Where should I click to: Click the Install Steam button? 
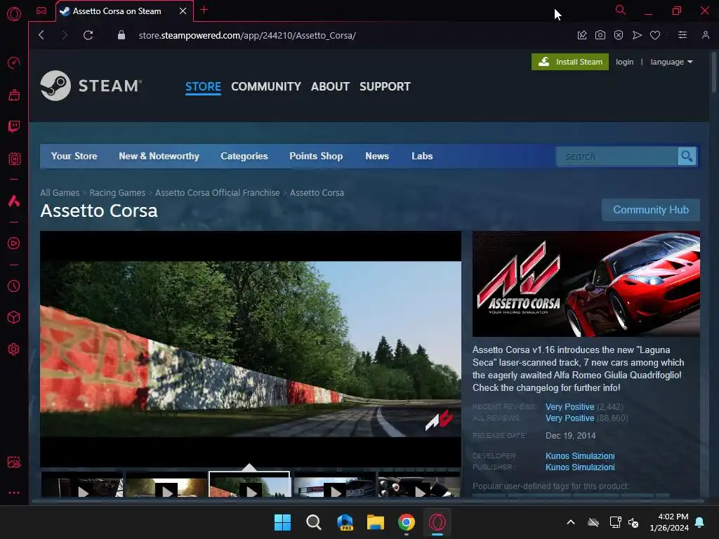[570, 62]
